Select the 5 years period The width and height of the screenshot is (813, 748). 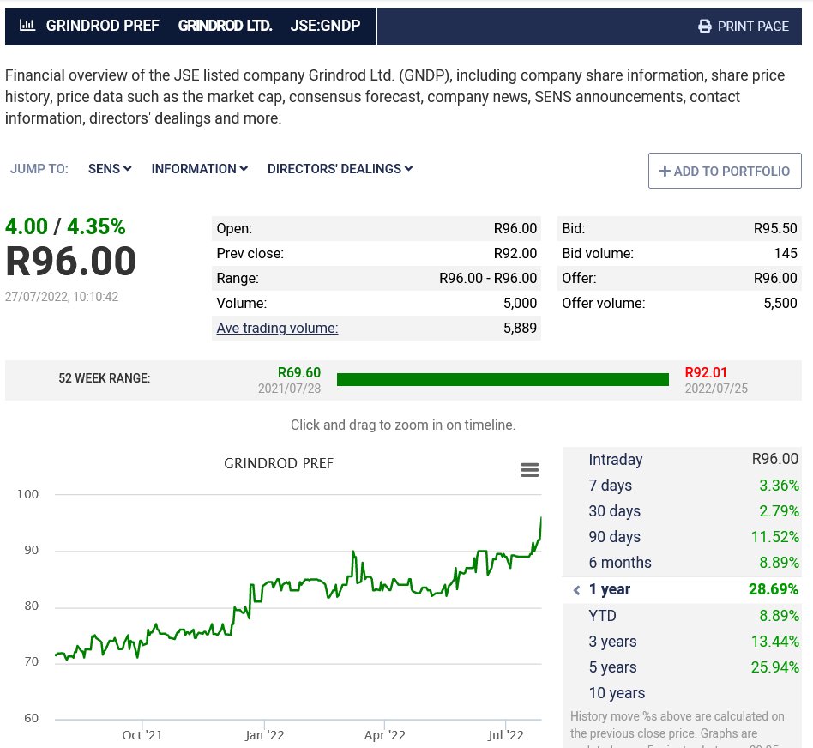(682, 667)
